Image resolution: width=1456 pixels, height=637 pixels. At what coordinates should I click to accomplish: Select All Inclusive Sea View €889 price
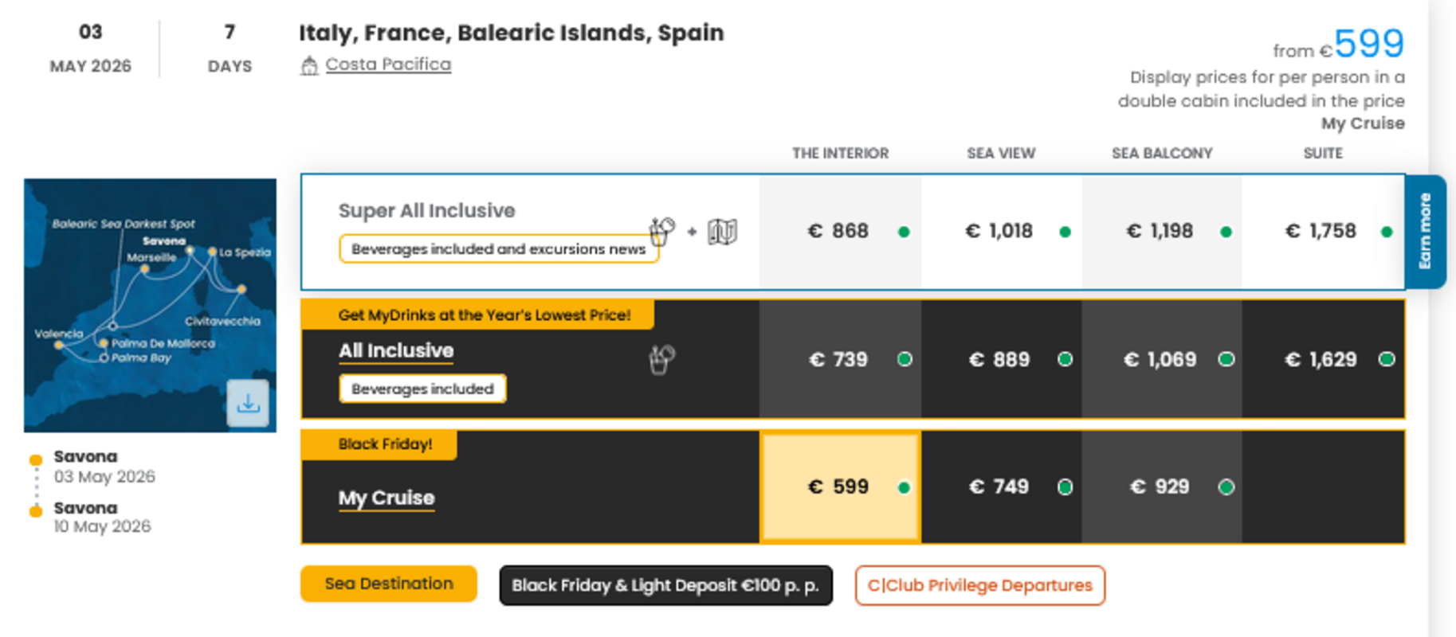tap(1000, 360)
